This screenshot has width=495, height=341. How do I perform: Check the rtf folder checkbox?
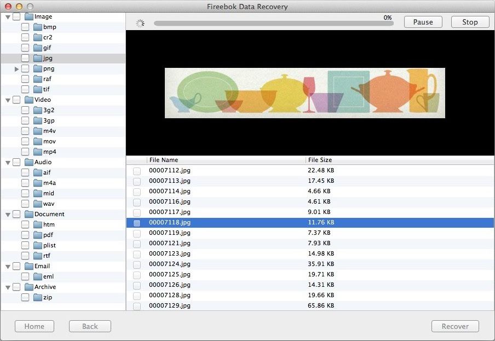25,256
